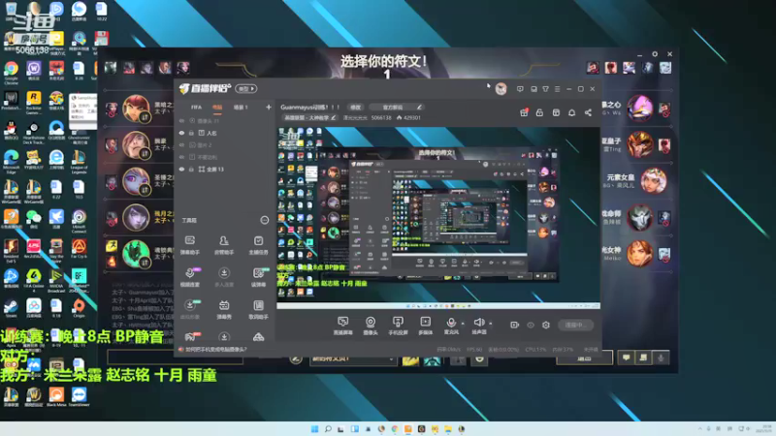Click the greyed live-stream status button
The image size is (776, 436).
point(575,325)
